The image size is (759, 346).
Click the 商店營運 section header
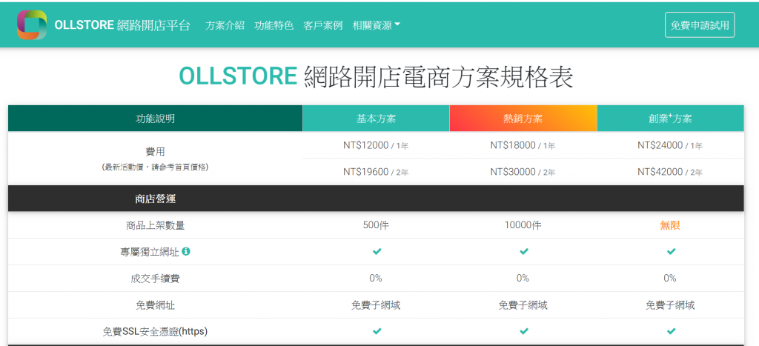[156, 199]
